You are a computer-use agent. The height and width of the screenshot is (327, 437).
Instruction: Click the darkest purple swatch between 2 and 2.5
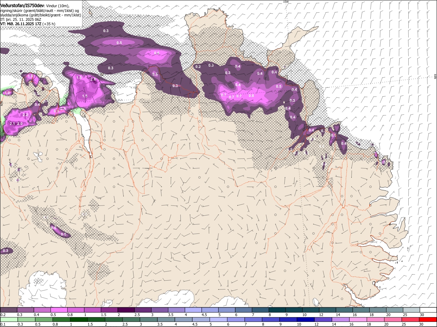[126, 310]
